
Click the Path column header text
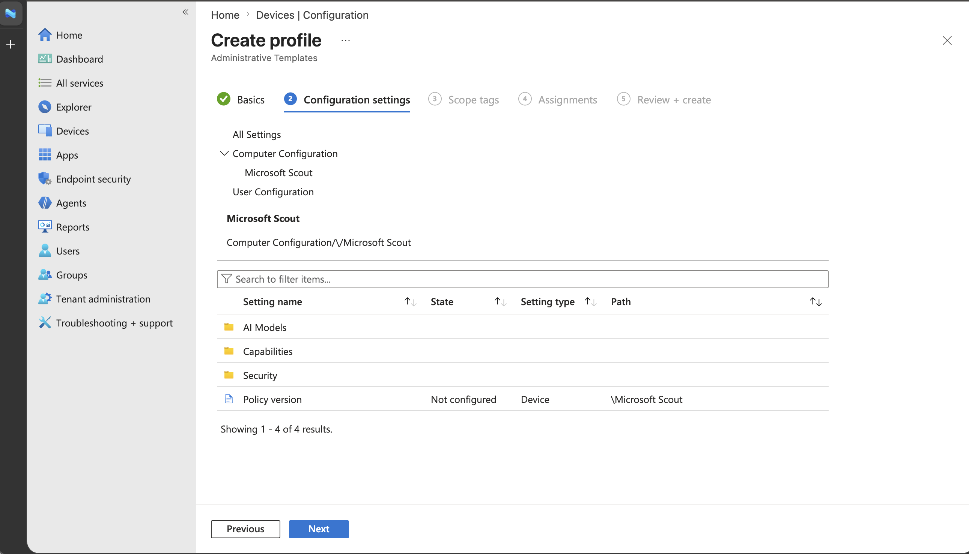pyautogui.click(x=620, y=302)
